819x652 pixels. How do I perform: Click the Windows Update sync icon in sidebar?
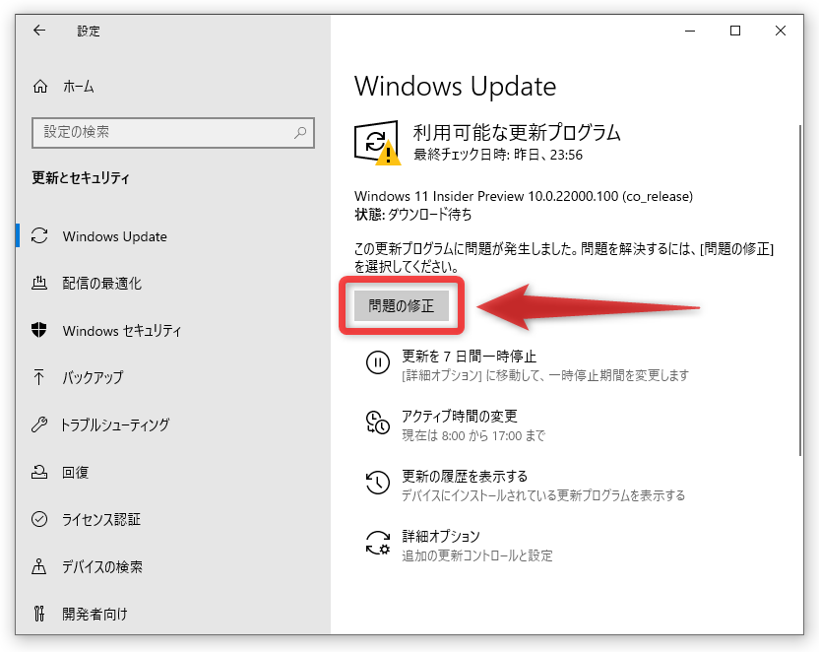click(39, 235)
